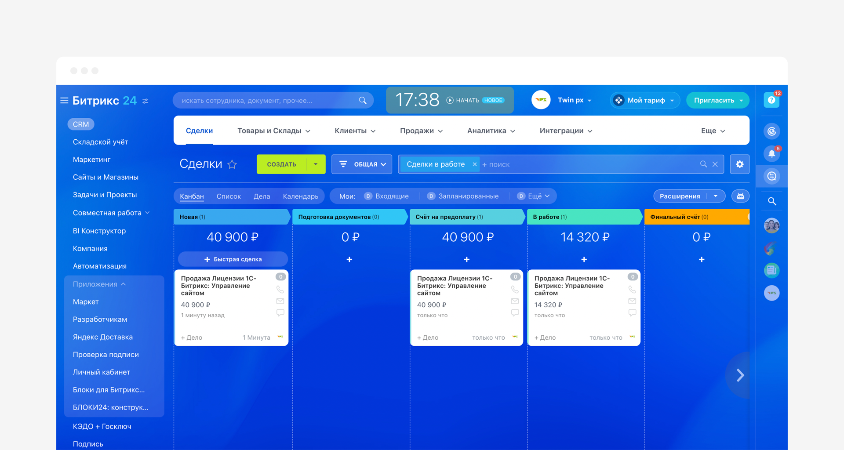Switch to the Список view
Viewport: 844px width, 450px height.
pyautogui.click(x=229, y=196)
